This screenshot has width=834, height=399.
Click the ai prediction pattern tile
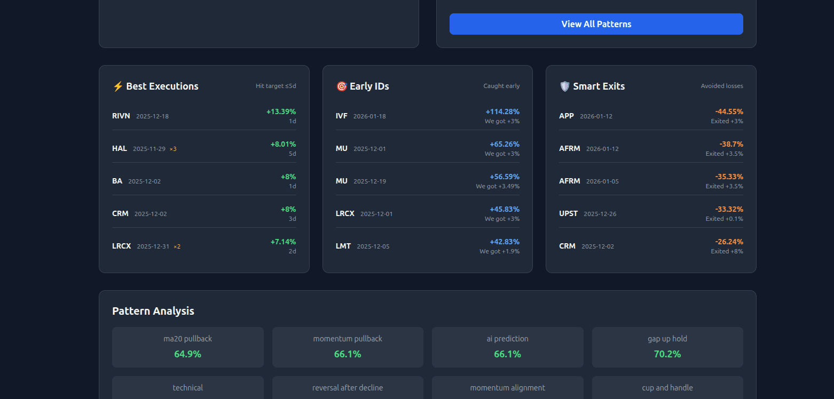tap(507, 347)
